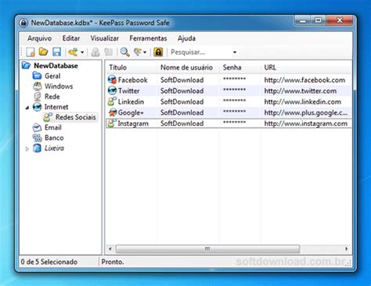Screen dimensions: 371x286
Task: Open the search field dropdown arrow
Action: [x=235, y=52]
